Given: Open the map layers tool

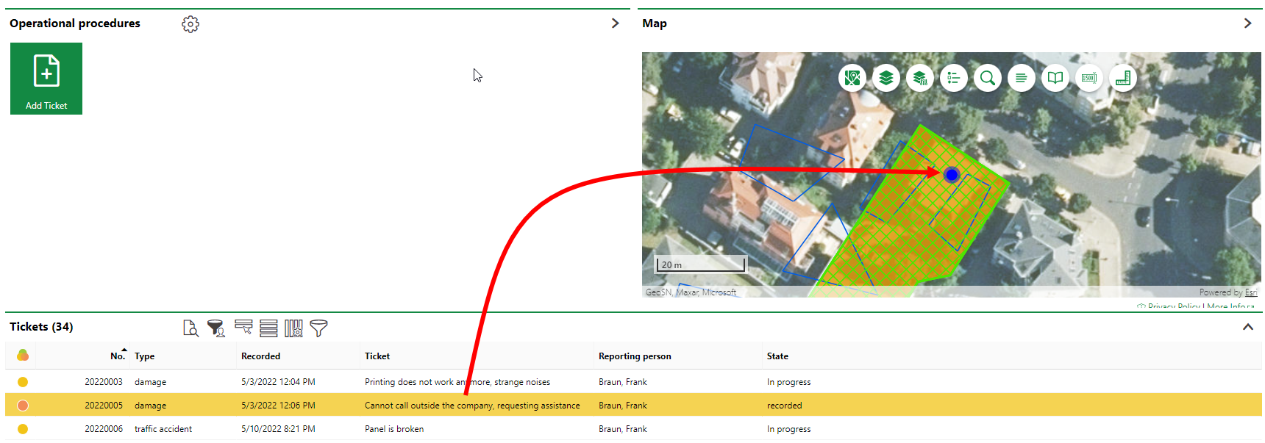Looking at the screenshot, I should click(886, 78).
